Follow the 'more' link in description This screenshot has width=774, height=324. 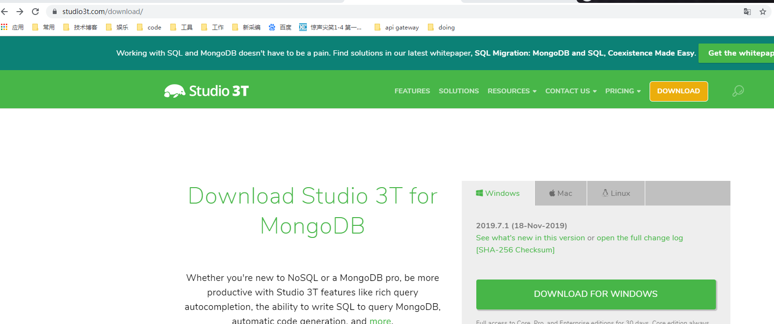pos(380,320)
